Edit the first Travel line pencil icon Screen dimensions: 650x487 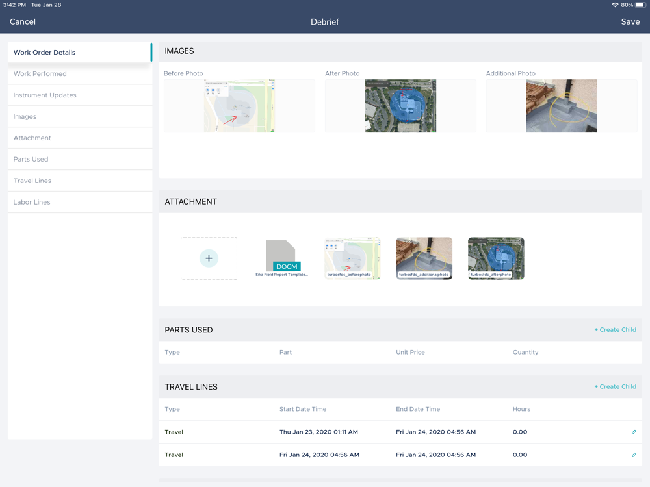[634, 432]
